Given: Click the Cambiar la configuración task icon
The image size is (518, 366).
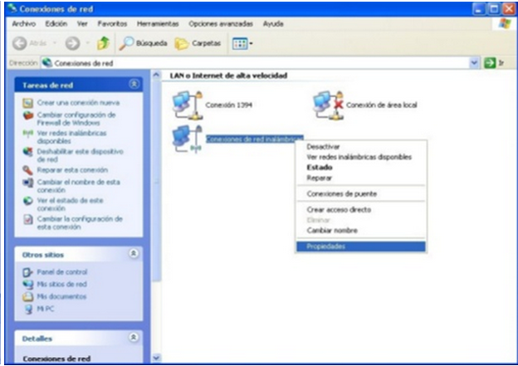Looking at the screenshot, I should (x=27, y=220).
